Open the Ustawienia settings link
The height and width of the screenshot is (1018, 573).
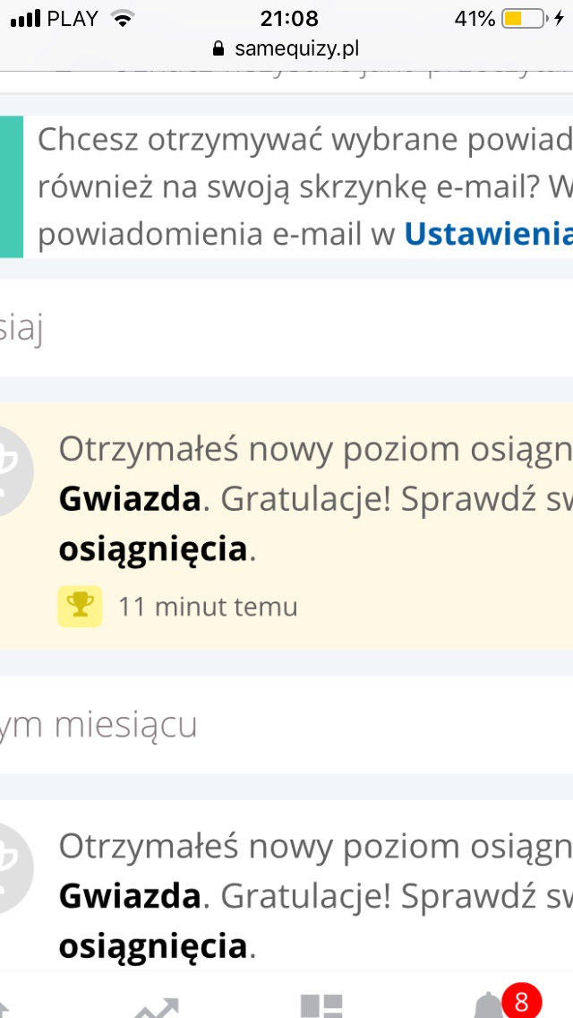489,234
